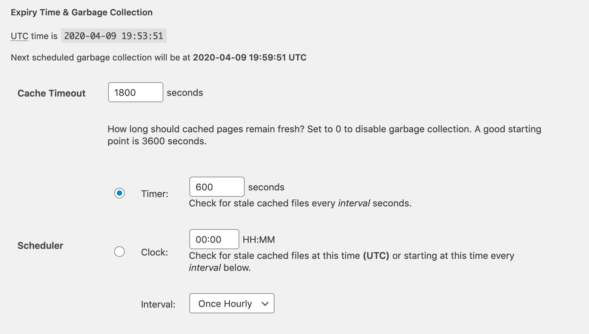This screenshot has width=589, height=334.
Task: Click the Cache Timeout seconds field
Action: pos(135,92)
